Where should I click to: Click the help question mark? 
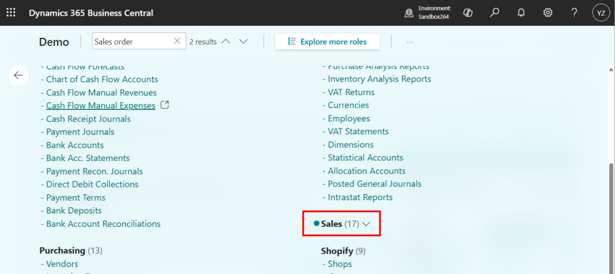(574, 13)
